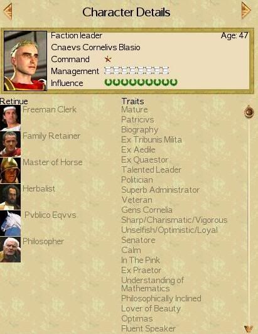
Task: Select the Master of Horse portrait
Action: click(x=10, y=170)
